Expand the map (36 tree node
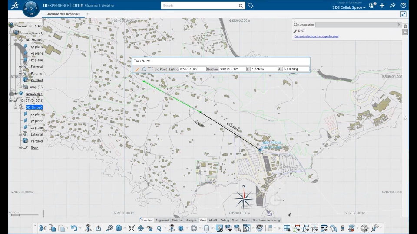The height and width of the screenshot is (234, 417). pos(20,87)
